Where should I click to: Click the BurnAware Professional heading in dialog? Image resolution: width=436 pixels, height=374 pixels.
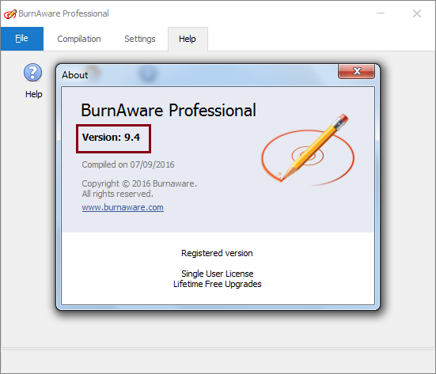point(169,111)
